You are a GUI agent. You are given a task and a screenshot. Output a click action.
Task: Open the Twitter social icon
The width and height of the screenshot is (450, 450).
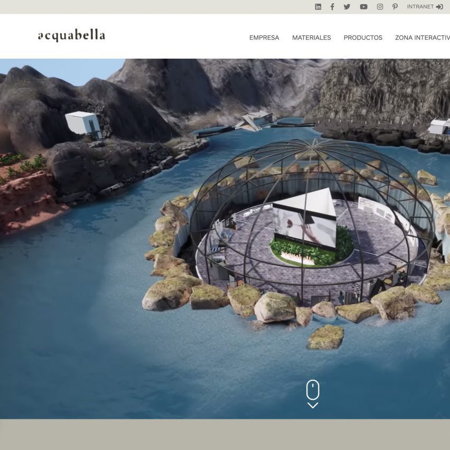click(x=347, y=7)
